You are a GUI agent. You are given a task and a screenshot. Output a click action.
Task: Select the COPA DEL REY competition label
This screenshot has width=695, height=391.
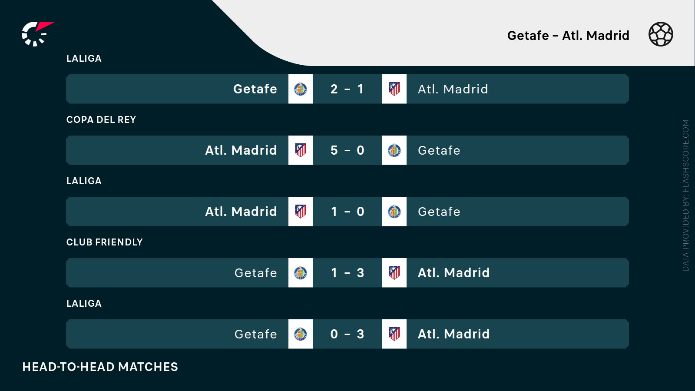click(x=101, y=120)
